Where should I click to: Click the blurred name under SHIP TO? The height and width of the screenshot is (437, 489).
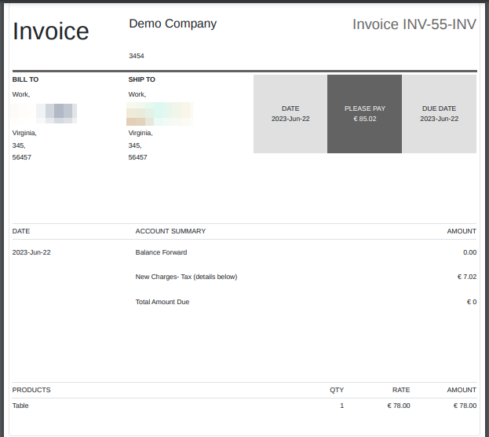coord(160,114)
